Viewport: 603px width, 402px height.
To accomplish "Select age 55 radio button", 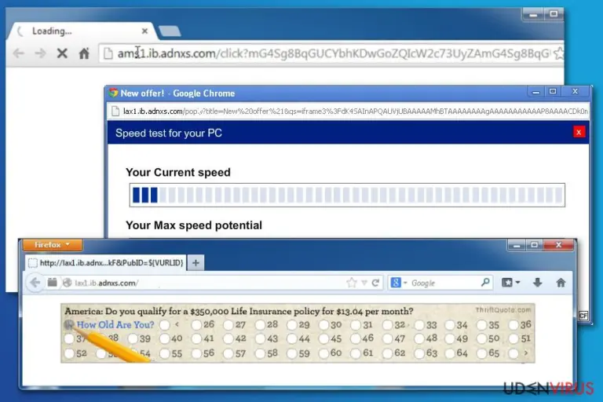I will coord(165,354).
